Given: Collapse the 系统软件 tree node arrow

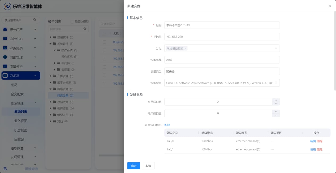Looking at the screenshot, I should pyautogui.click(x=51, y=44).
